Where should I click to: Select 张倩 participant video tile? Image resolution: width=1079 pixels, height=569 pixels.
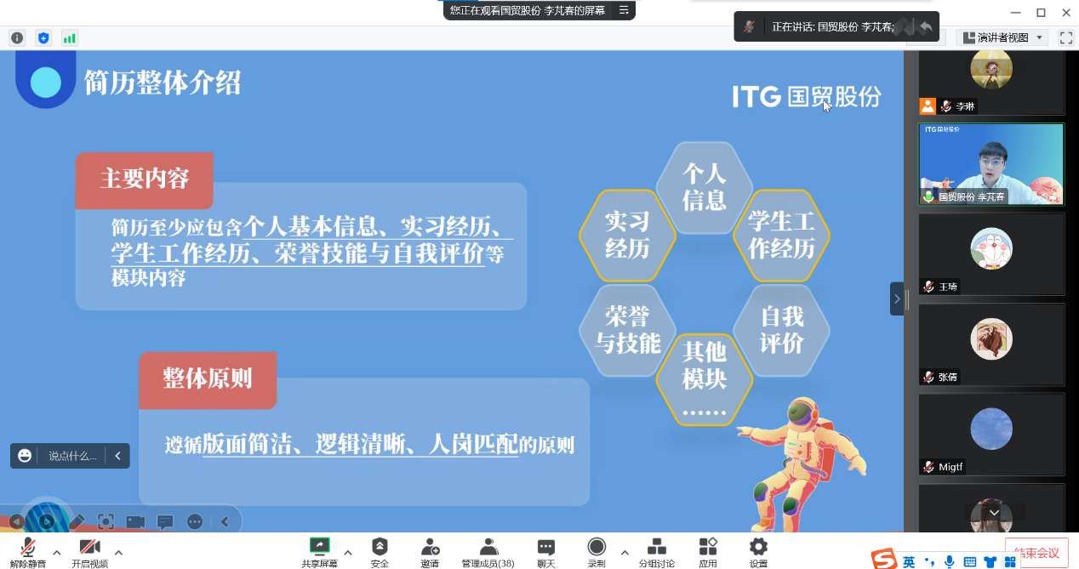point(991,344)
